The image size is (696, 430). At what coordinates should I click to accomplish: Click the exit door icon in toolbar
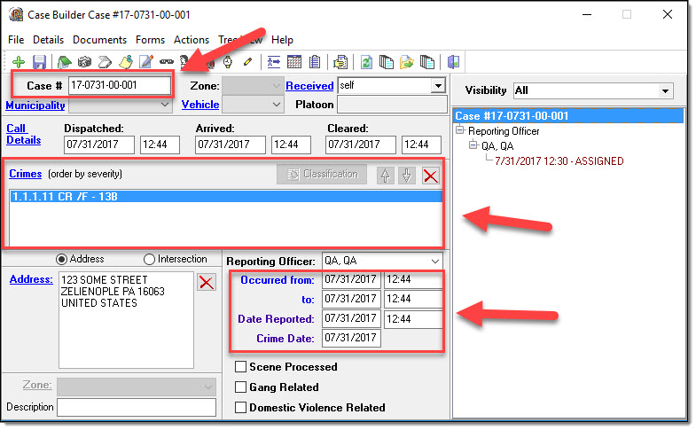coord(453,62)
